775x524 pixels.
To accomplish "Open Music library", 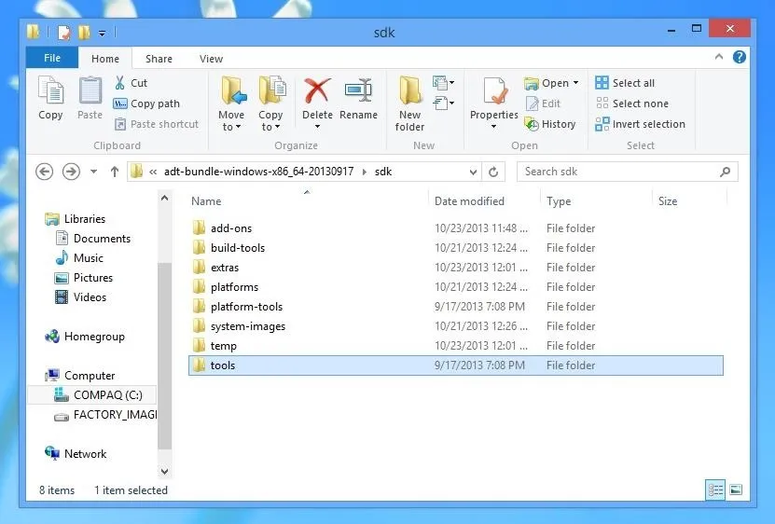I will coord(79,258).
